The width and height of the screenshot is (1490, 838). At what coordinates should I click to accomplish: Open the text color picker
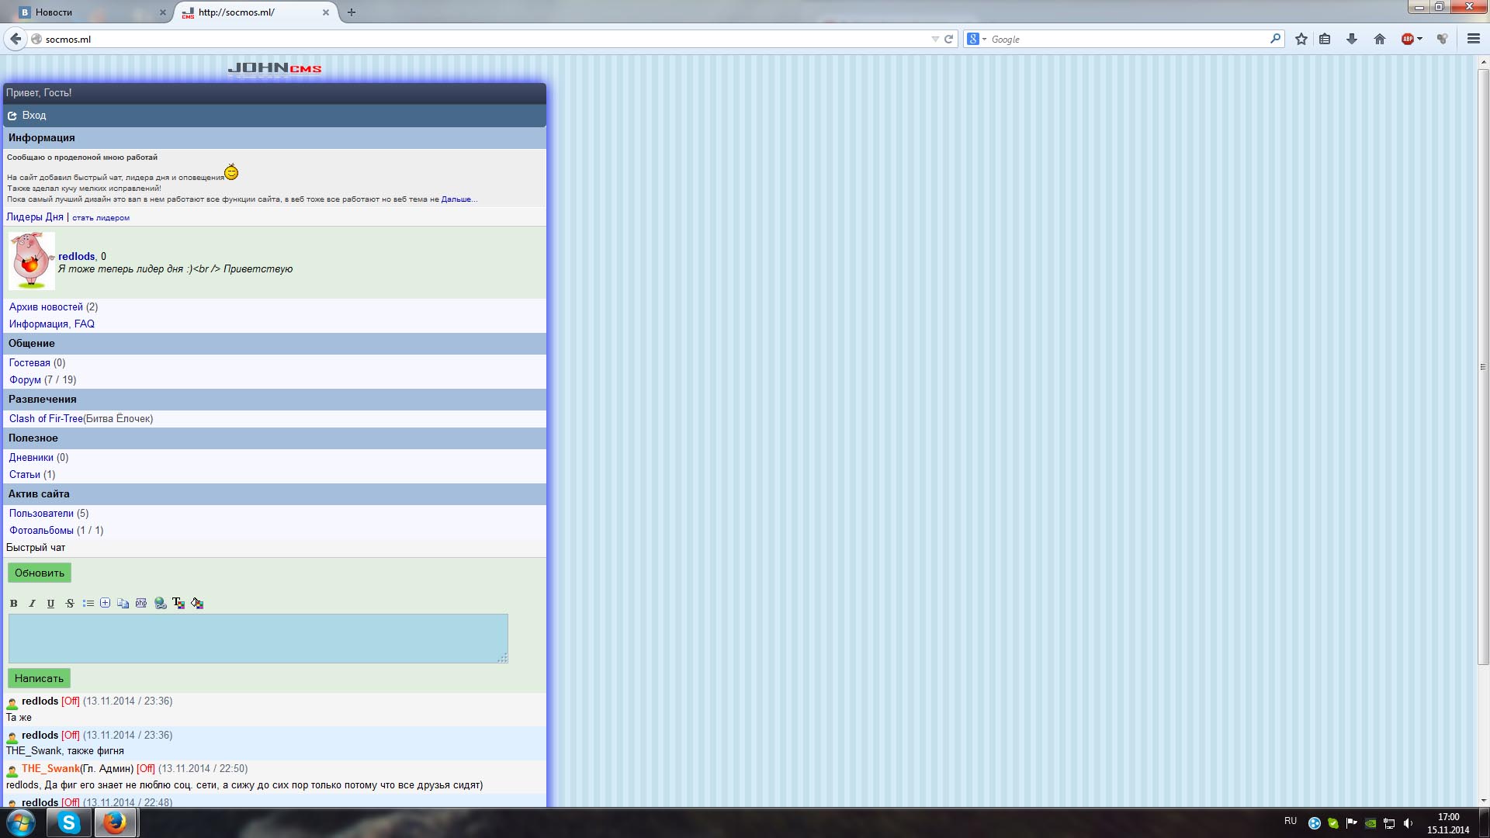(x=178, y=603)
